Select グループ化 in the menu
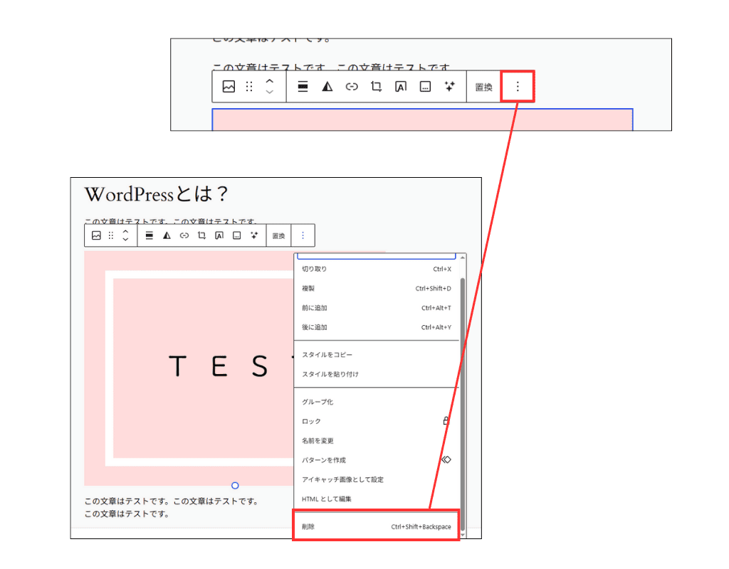This screenshot has height=569, width=729. 377,402
